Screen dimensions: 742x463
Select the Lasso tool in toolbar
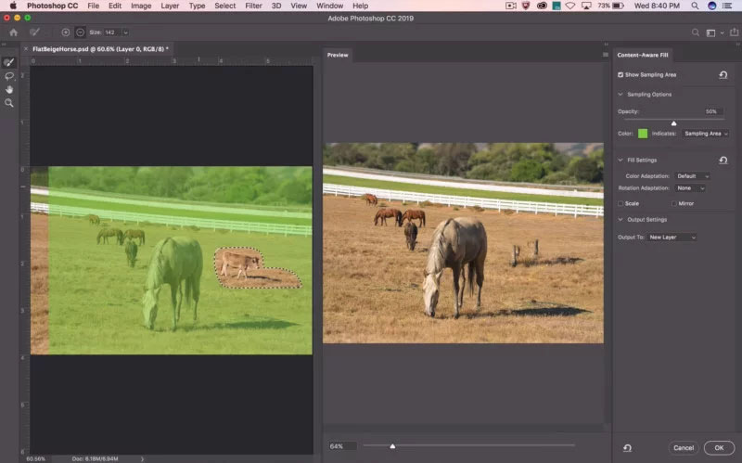tap(9, 76)
